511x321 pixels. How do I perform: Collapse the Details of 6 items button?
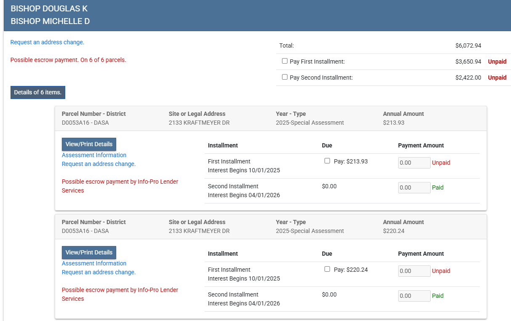38,92
